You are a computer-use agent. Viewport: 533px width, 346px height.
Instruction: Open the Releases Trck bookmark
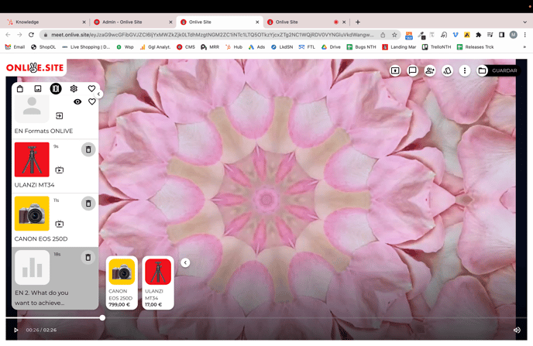(475, 47)
